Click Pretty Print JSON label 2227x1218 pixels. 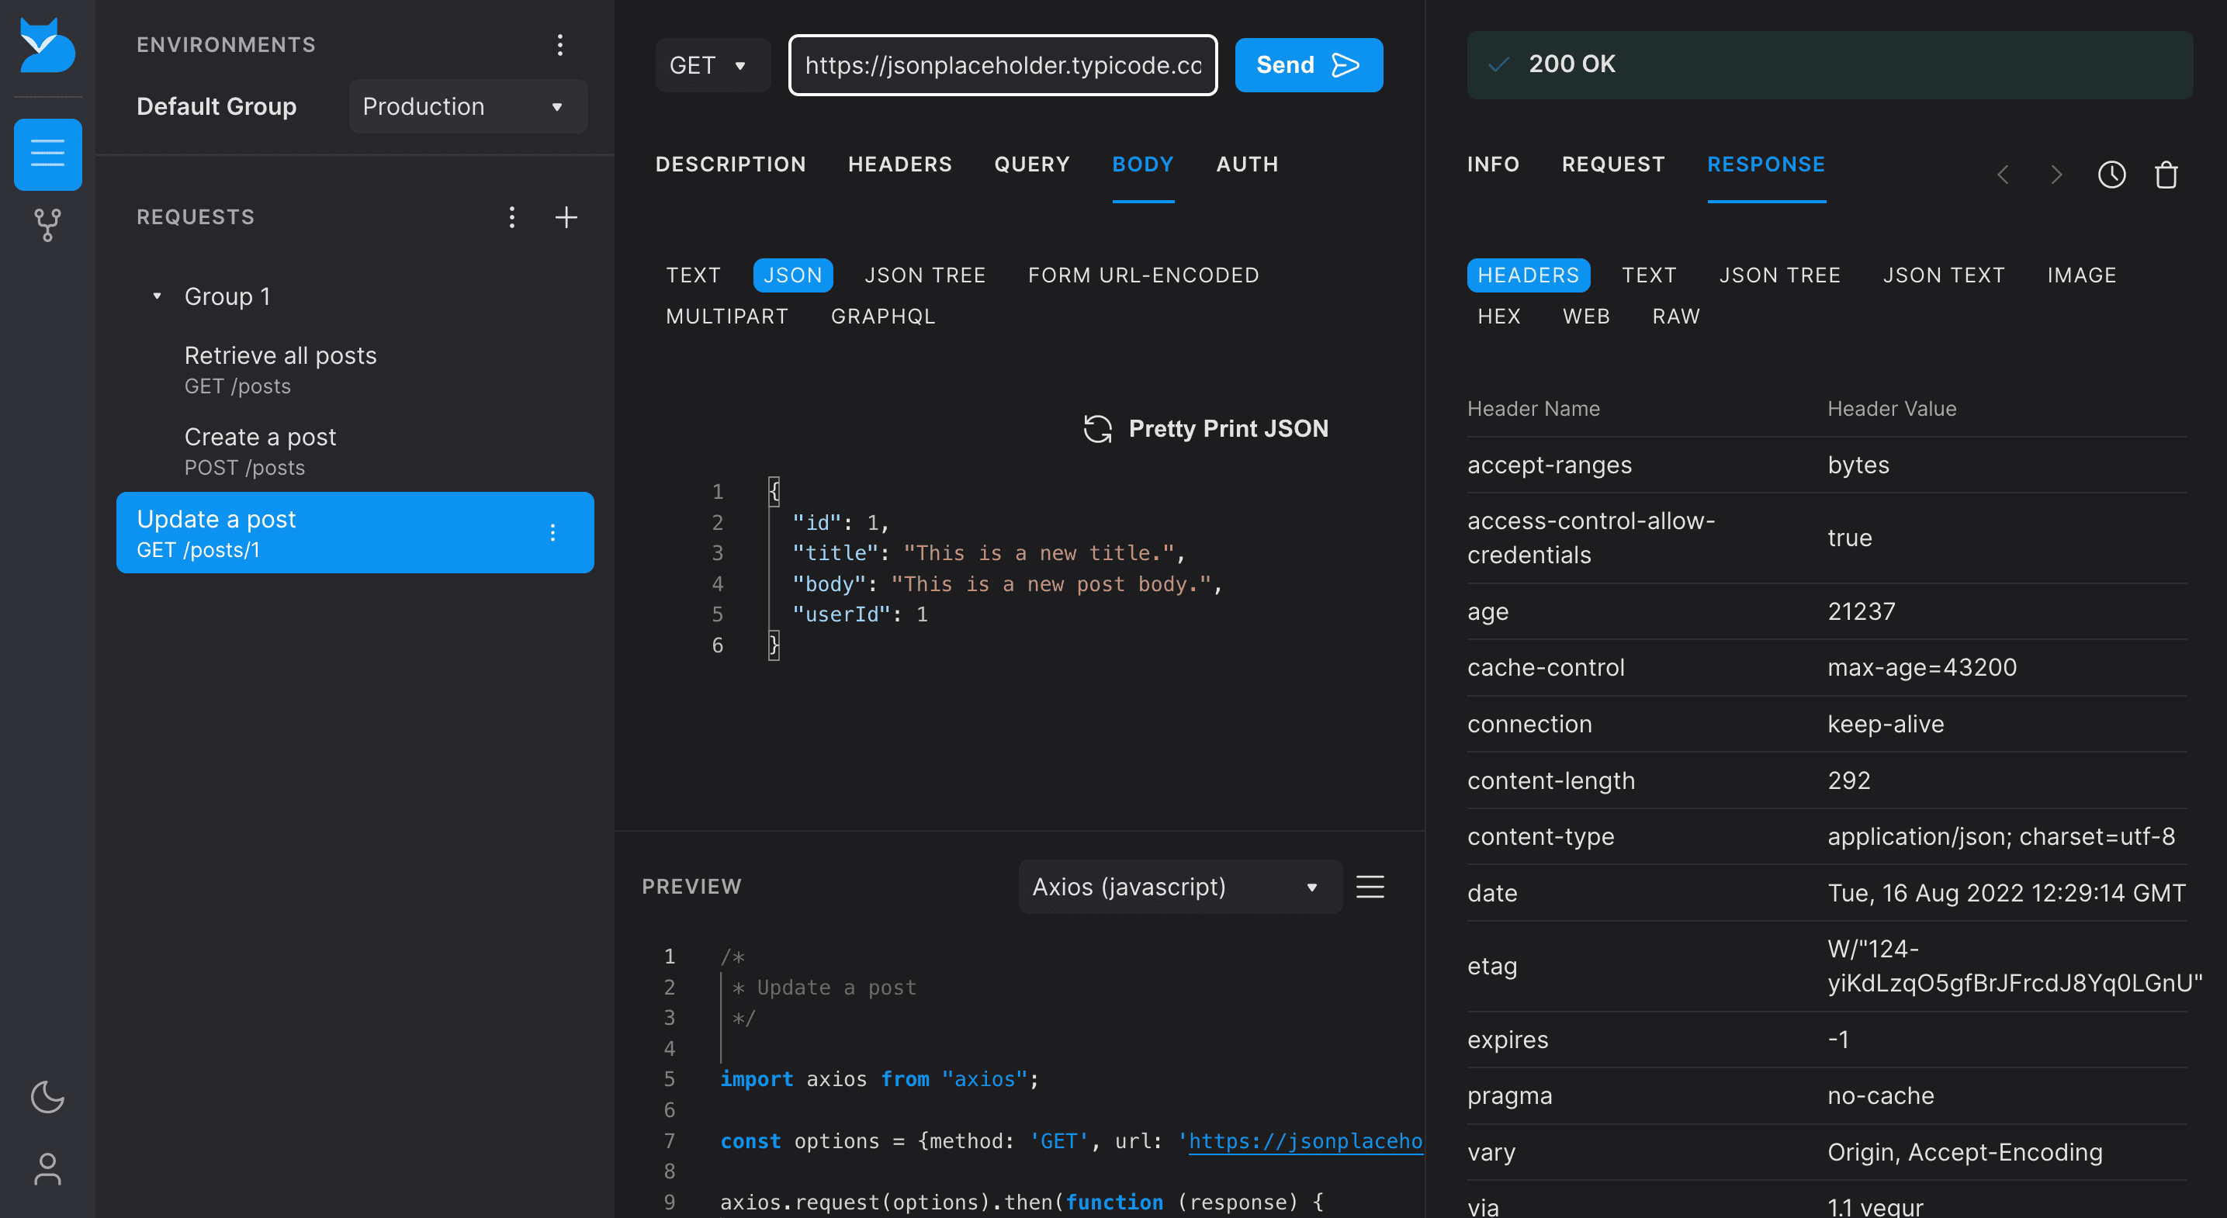click(1228, 429)
